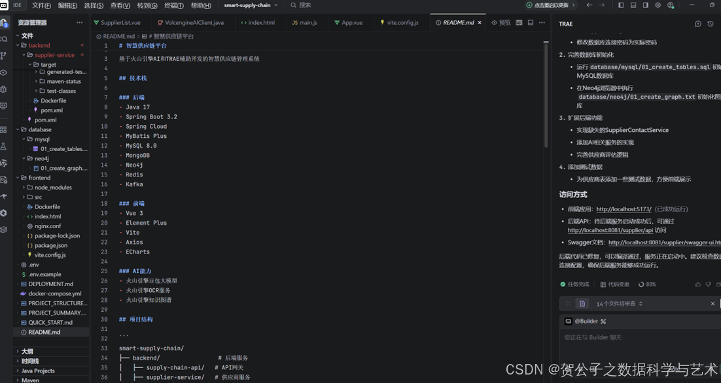Click the tools icon beside @Builder
Screen dimensions: 721x383
(x=603, y=322)
